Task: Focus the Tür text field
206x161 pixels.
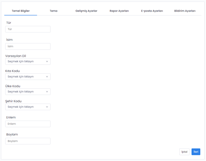Action: (28, 29)
